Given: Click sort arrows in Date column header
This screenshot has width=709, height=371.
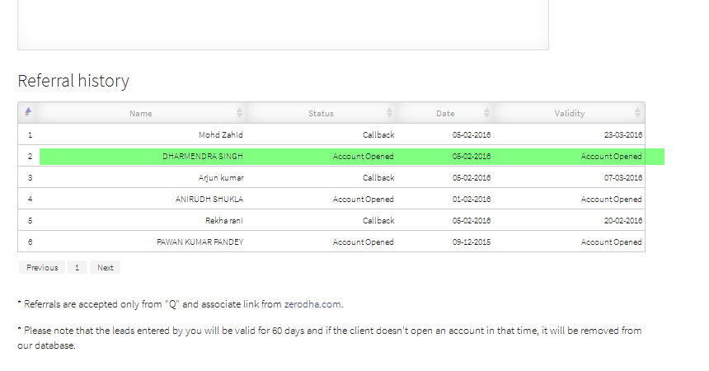Looking at the screenshot, I should (x=487, y=113).
